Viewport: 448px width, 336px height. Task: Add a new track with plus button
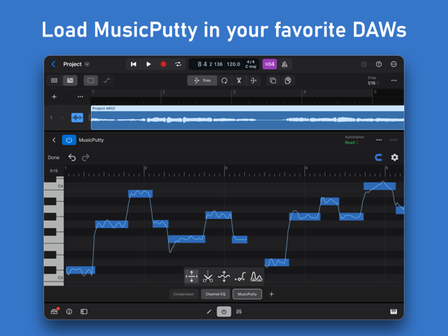click(x=54, y=97)
